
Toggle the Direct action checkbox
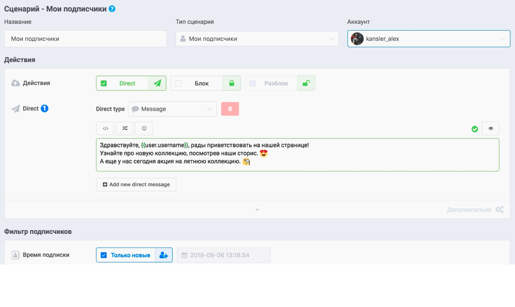point(104,84)
